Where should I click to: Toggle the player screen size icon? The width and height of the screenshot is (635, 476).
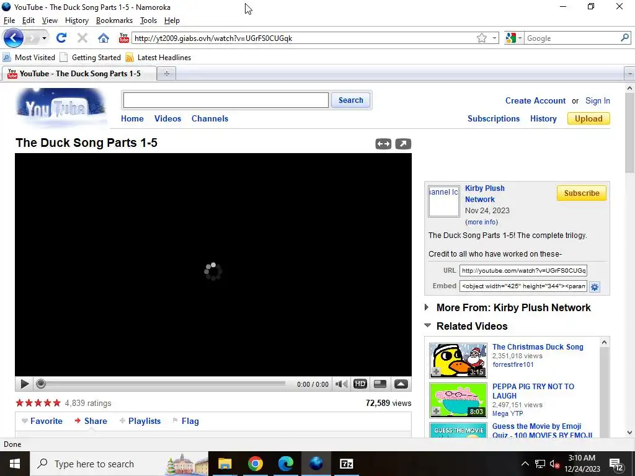coord(380,384)
